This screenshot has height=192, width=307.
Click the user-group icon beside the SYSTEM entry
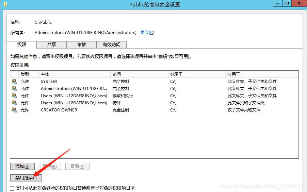click(14, 82)
